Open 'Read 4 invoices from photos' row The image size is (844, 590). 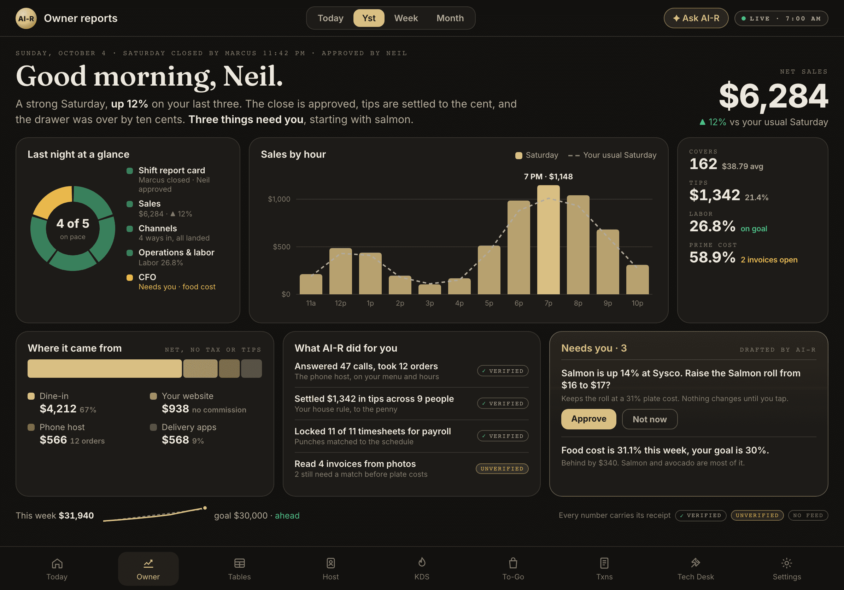(411, 469)
